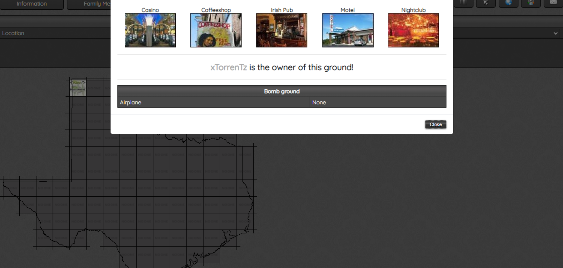
Task: Open the envelope messages icon
Action: click(x=553, y=3)
